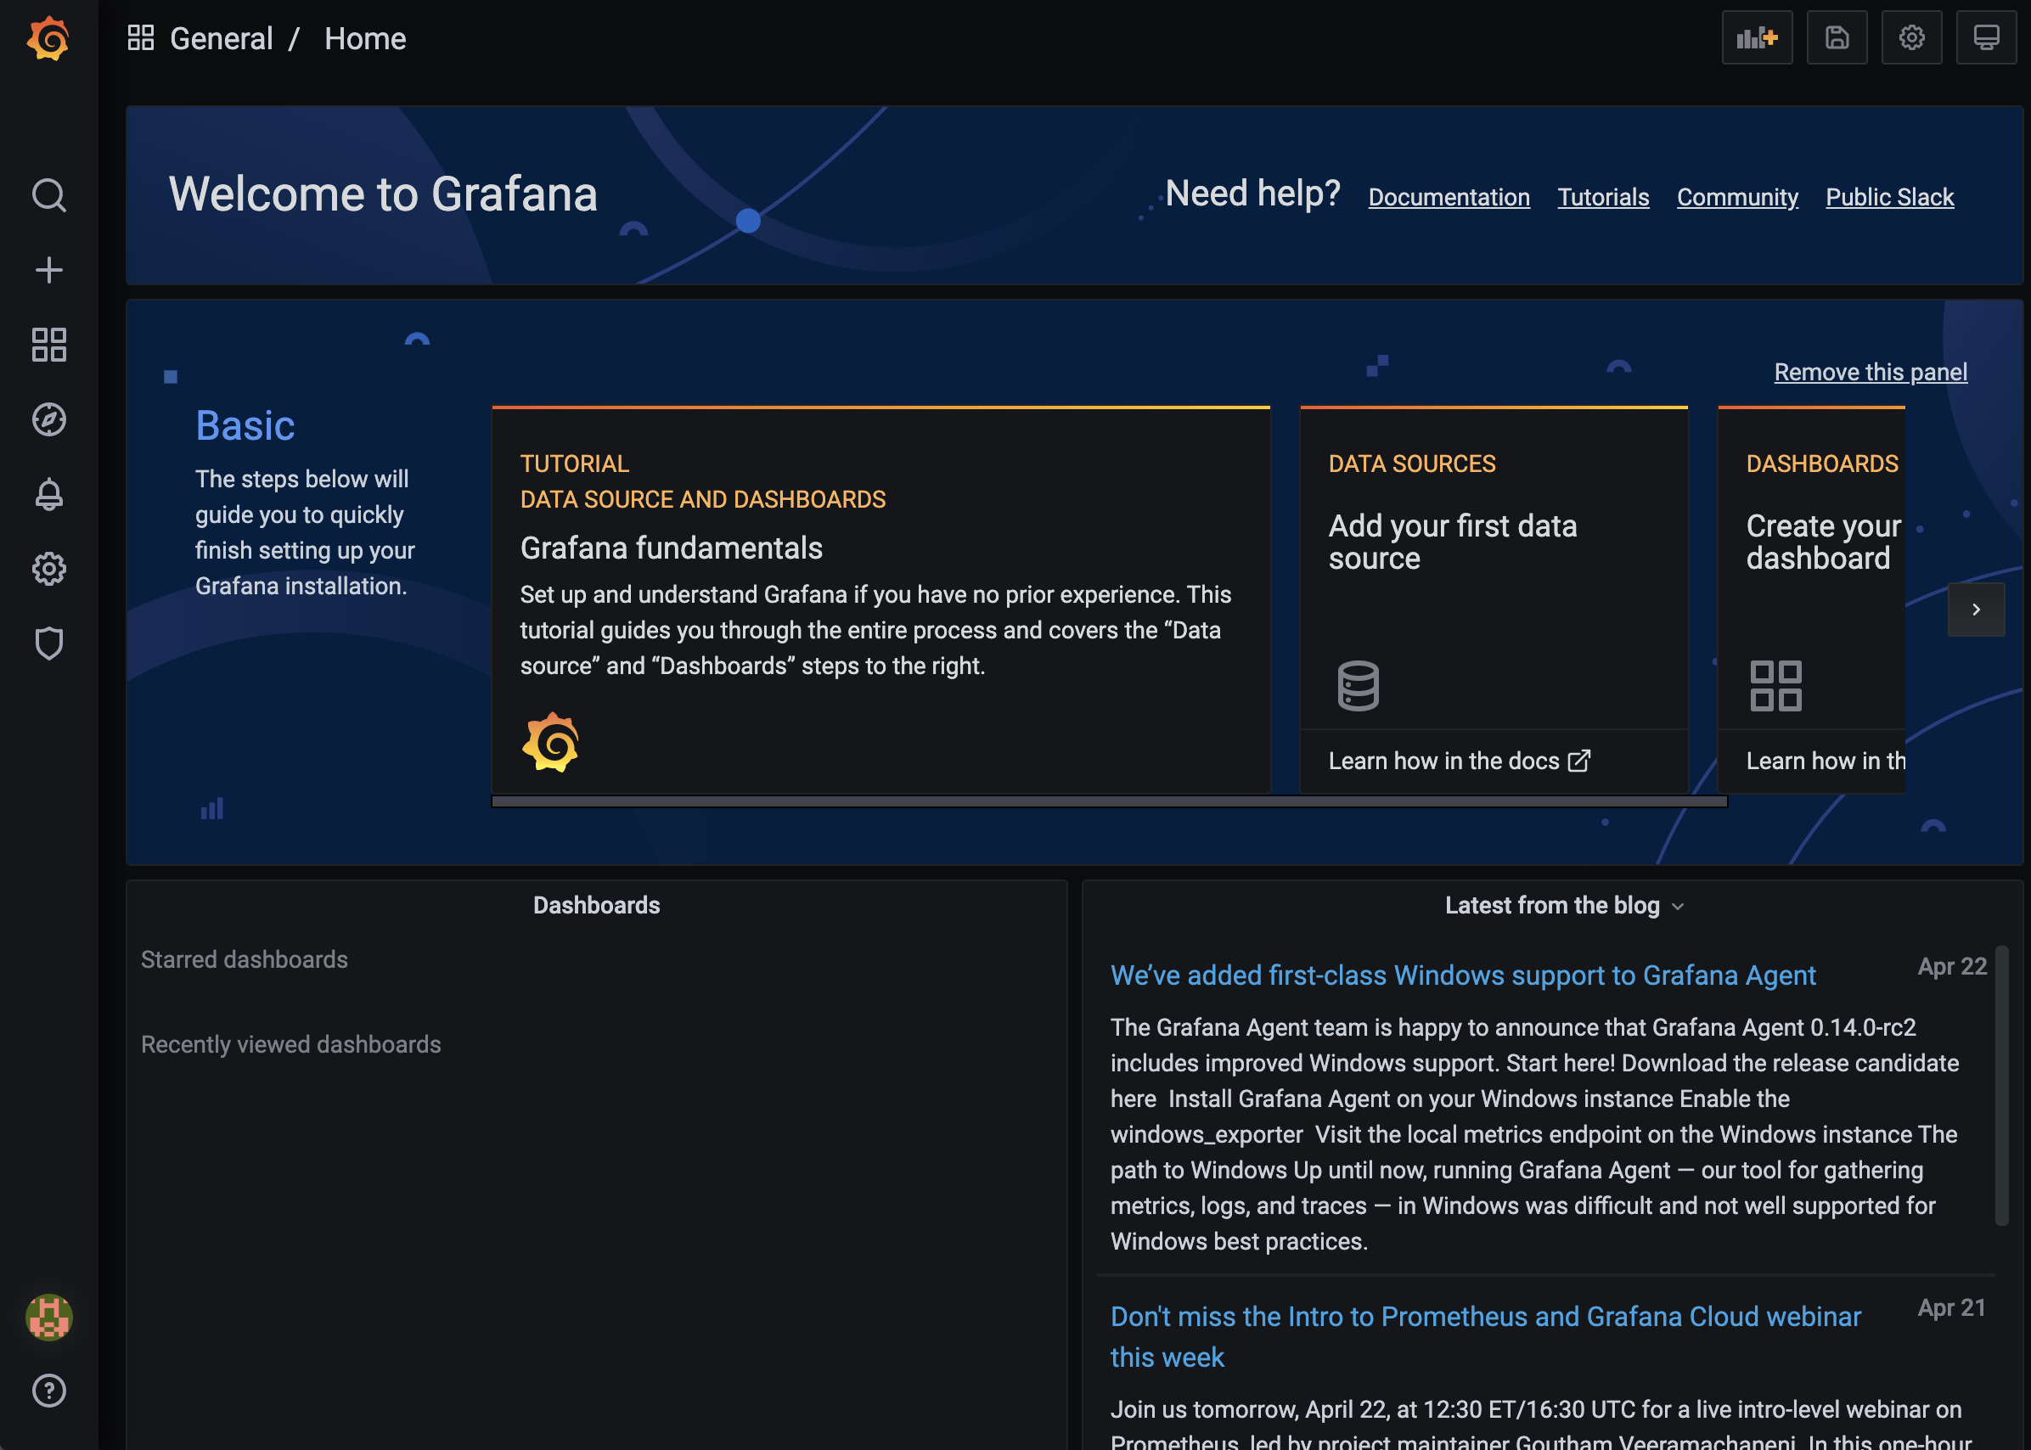This screenshot has height=1450, width=2031.
Task: Click the user avatar in sidebar
Action: point(49,1317)
